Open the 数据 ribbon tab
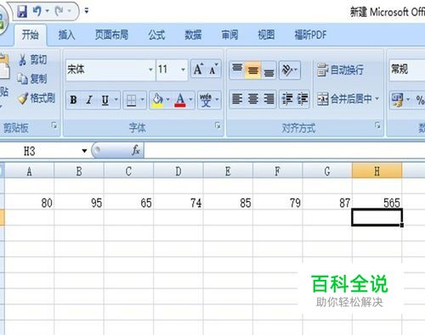This screenshot has height=335, width=425. pos(193,35)
